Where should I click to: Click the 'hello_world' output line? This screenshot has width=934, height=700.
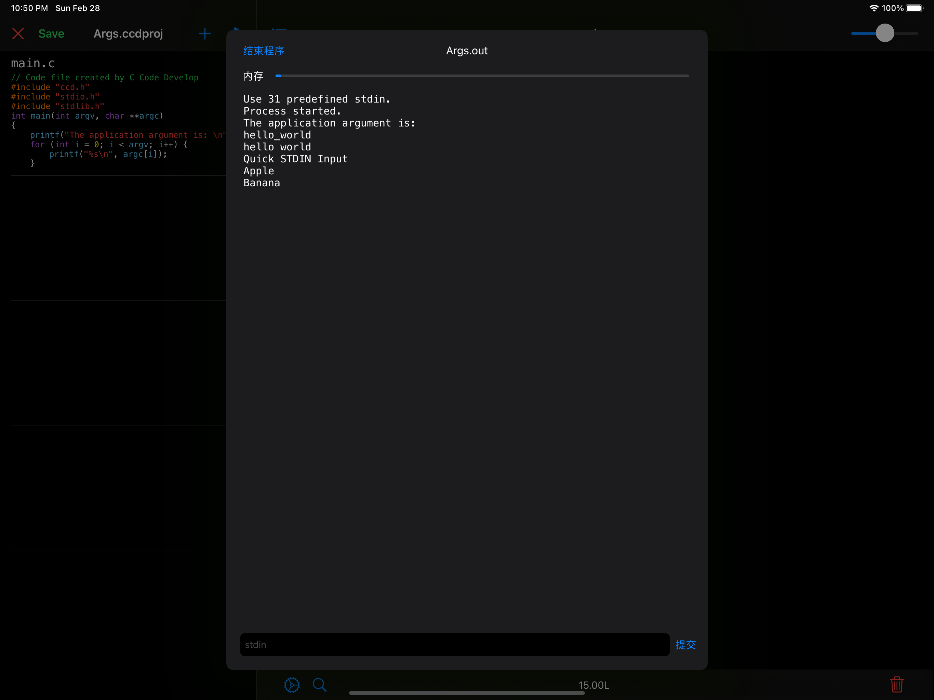point(277,135)
